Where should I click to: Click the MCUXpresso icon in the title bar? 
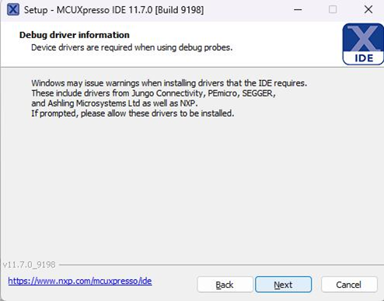click(x=13, y=10)
